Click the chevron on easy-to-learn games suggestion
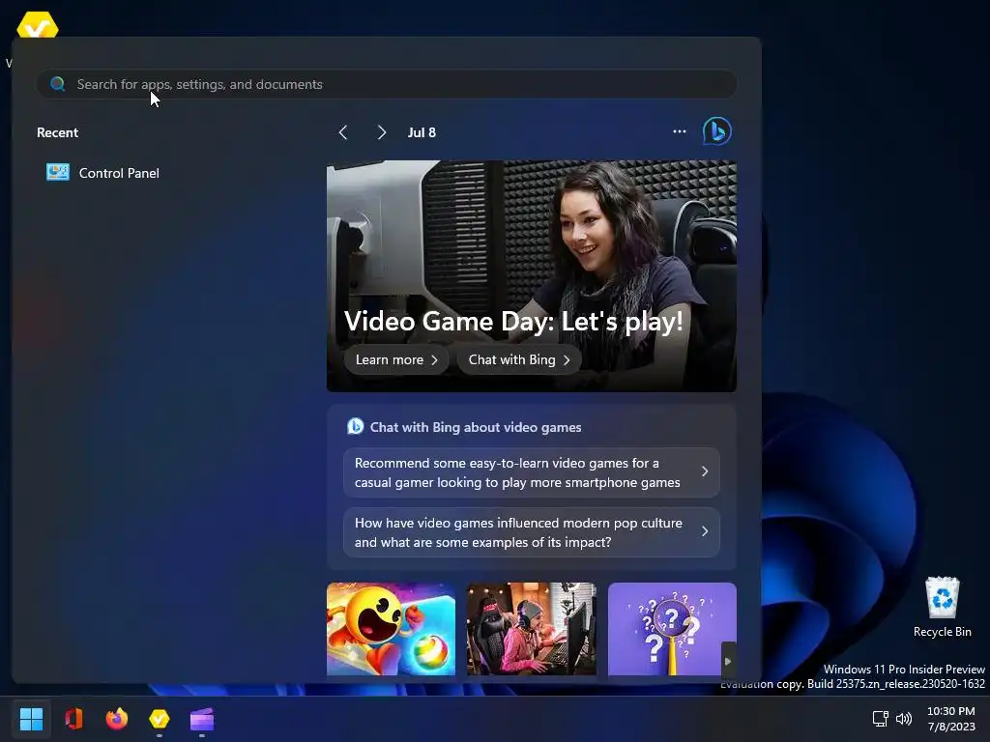990x742 pixels. coord(705,471)
